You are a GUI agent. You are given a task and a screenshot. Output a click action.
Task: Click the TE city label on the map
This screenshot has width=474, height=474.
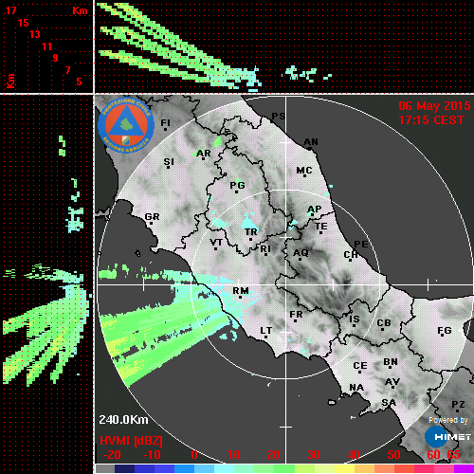click(x=321, y=227)
